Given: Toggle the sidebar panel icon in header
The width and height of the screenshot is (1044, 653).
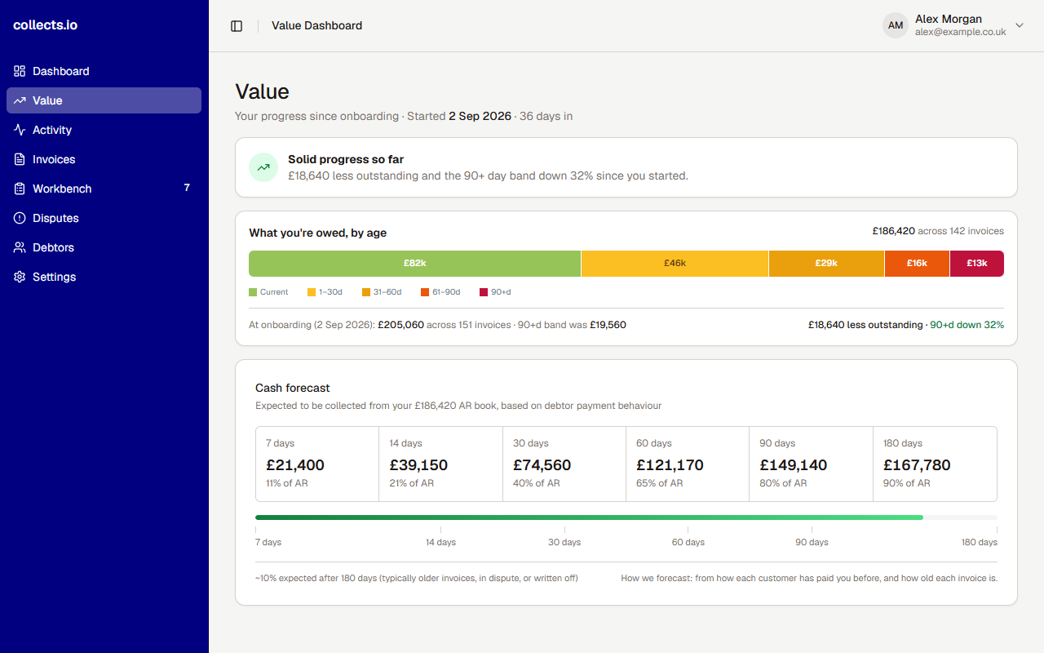Looking at the screenshot, I should coord(237,26).
